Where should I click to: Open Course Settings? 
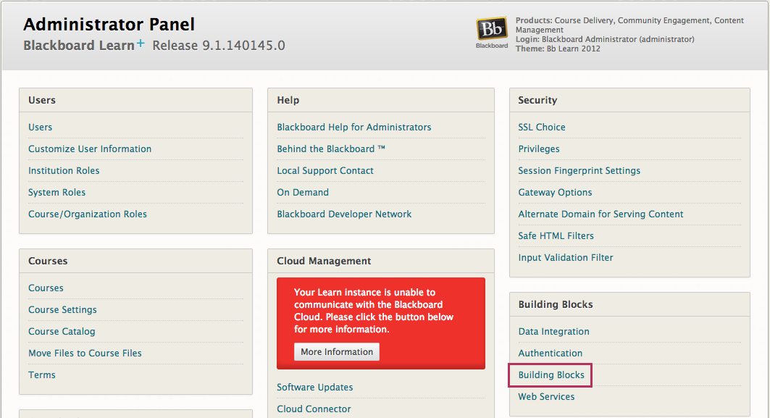(x=62, y=309)
